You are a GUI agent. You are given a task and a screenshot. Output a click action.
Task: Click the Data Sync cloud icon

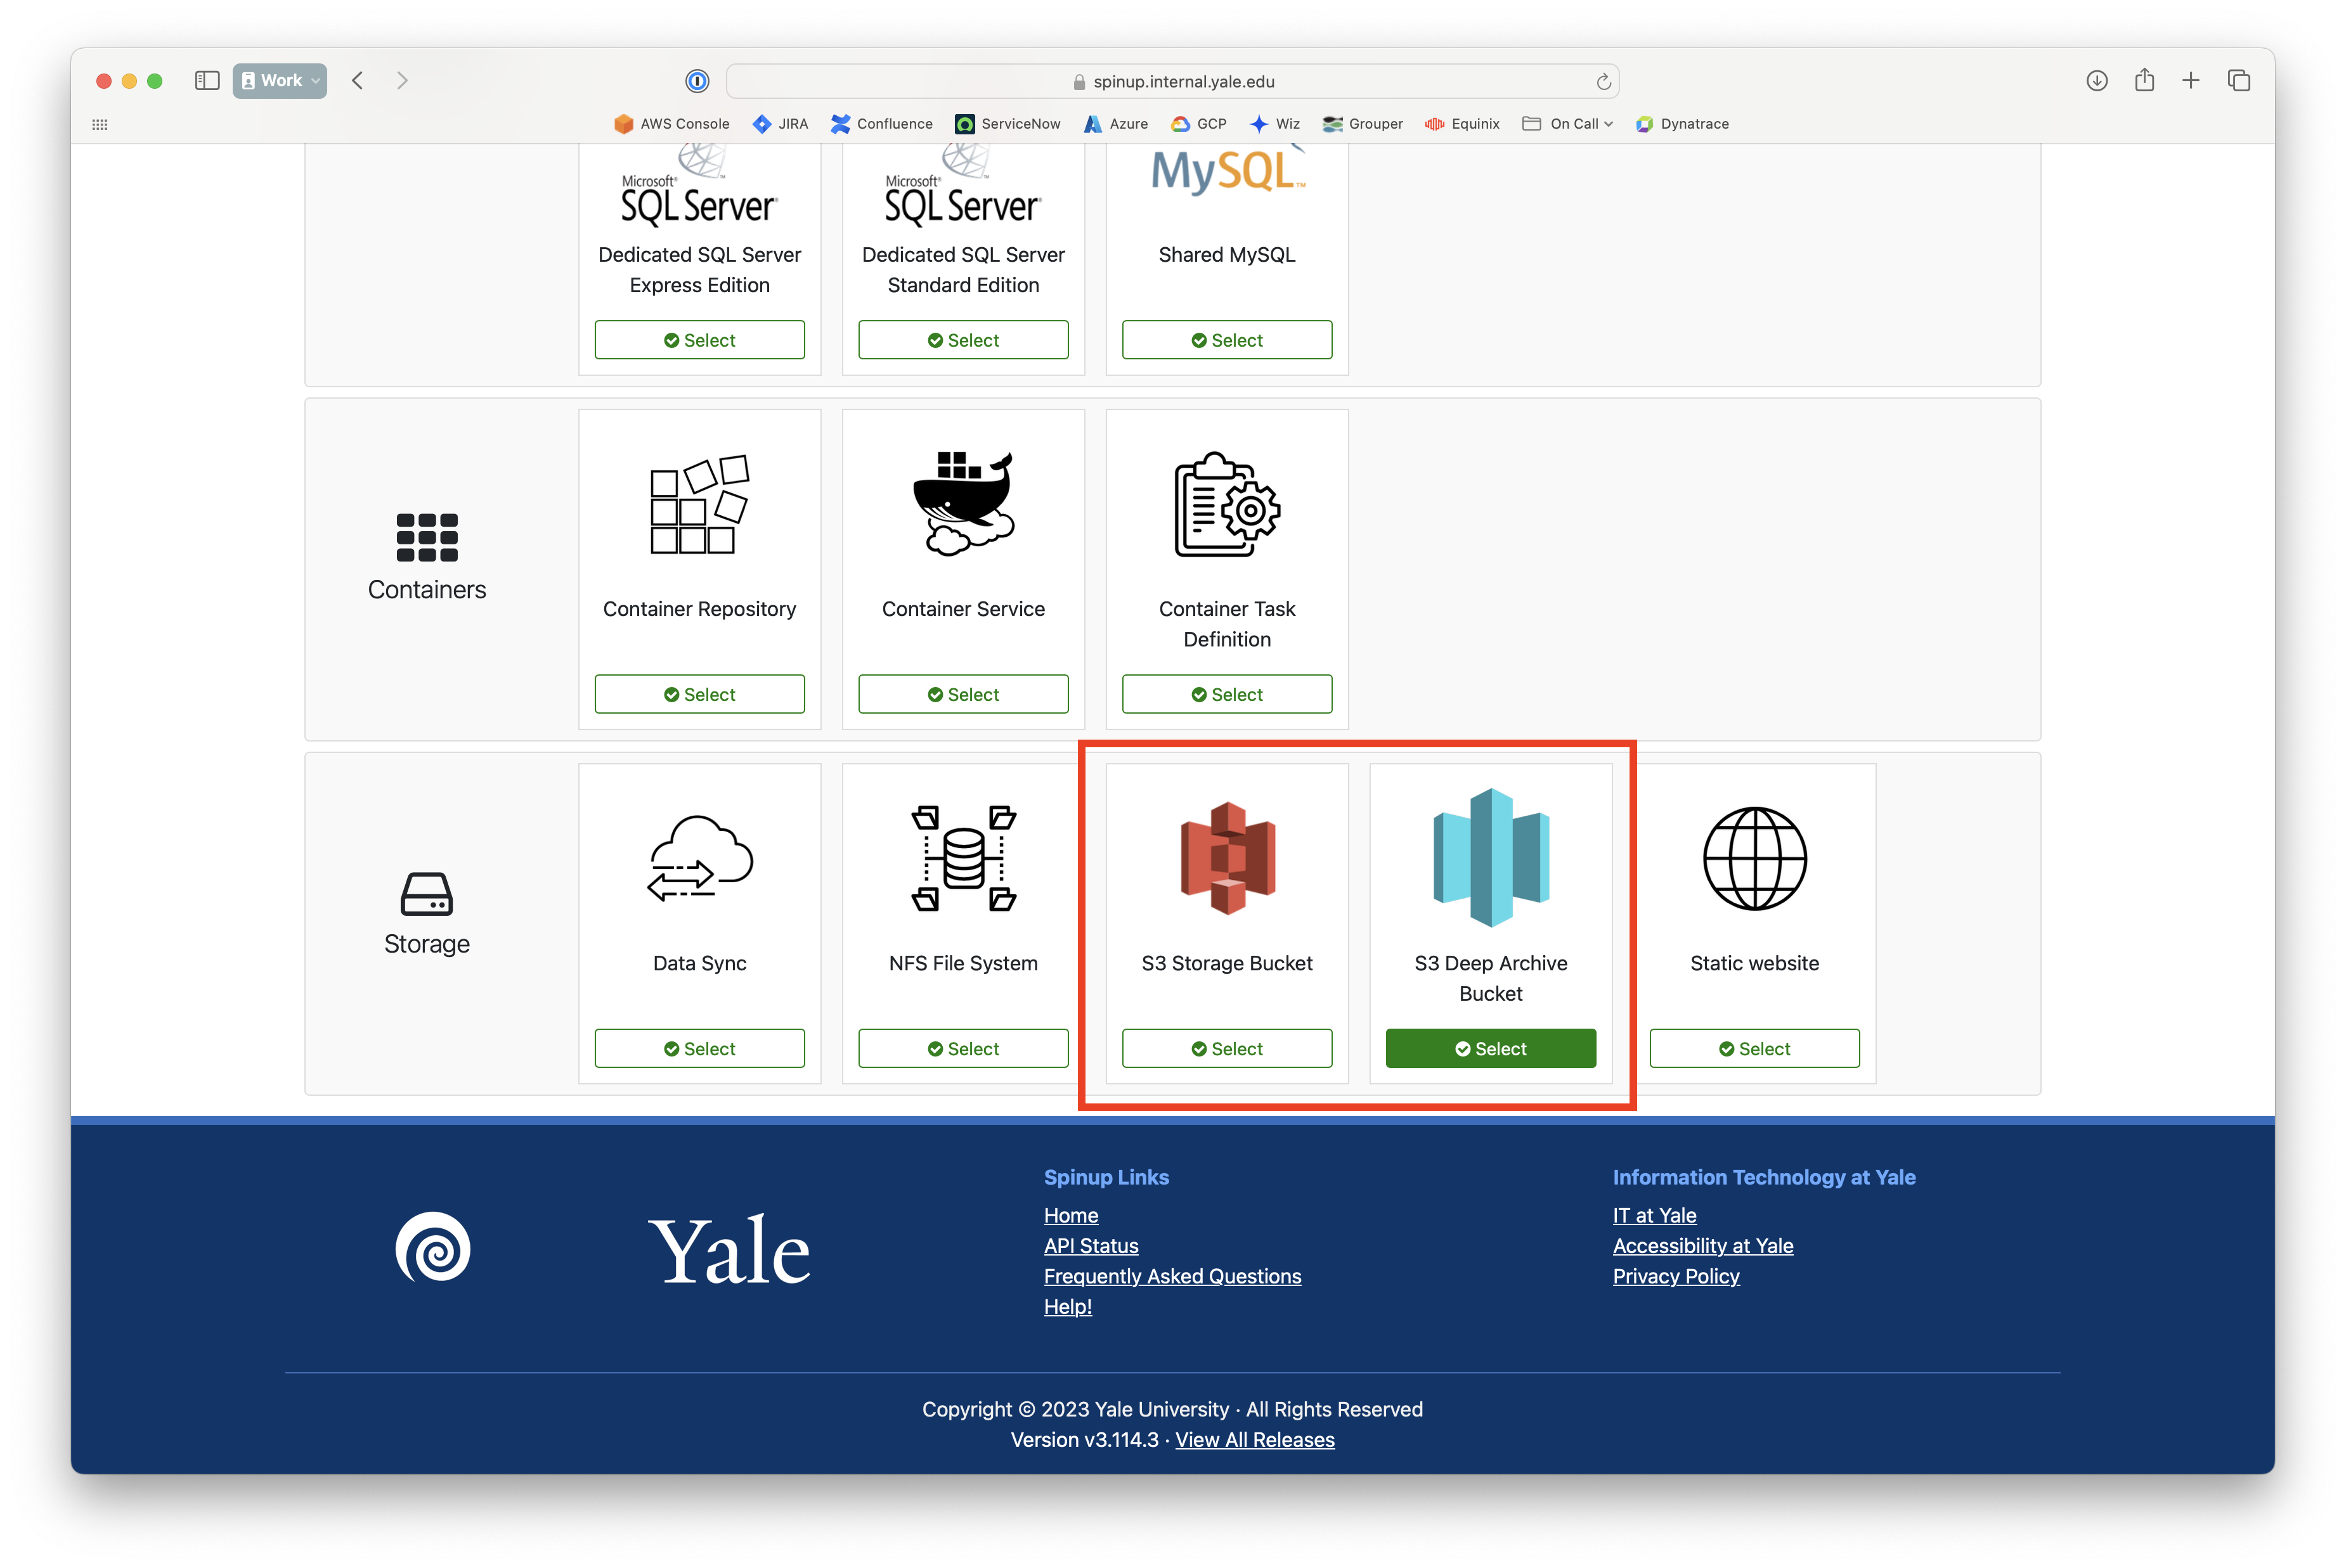coord(699,858)
